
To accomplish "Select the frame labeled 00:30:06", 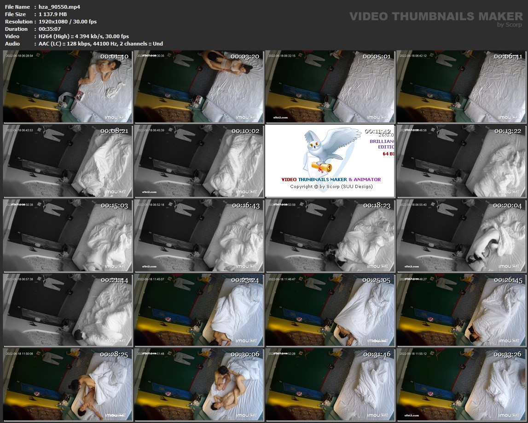I will click(199, 385).
